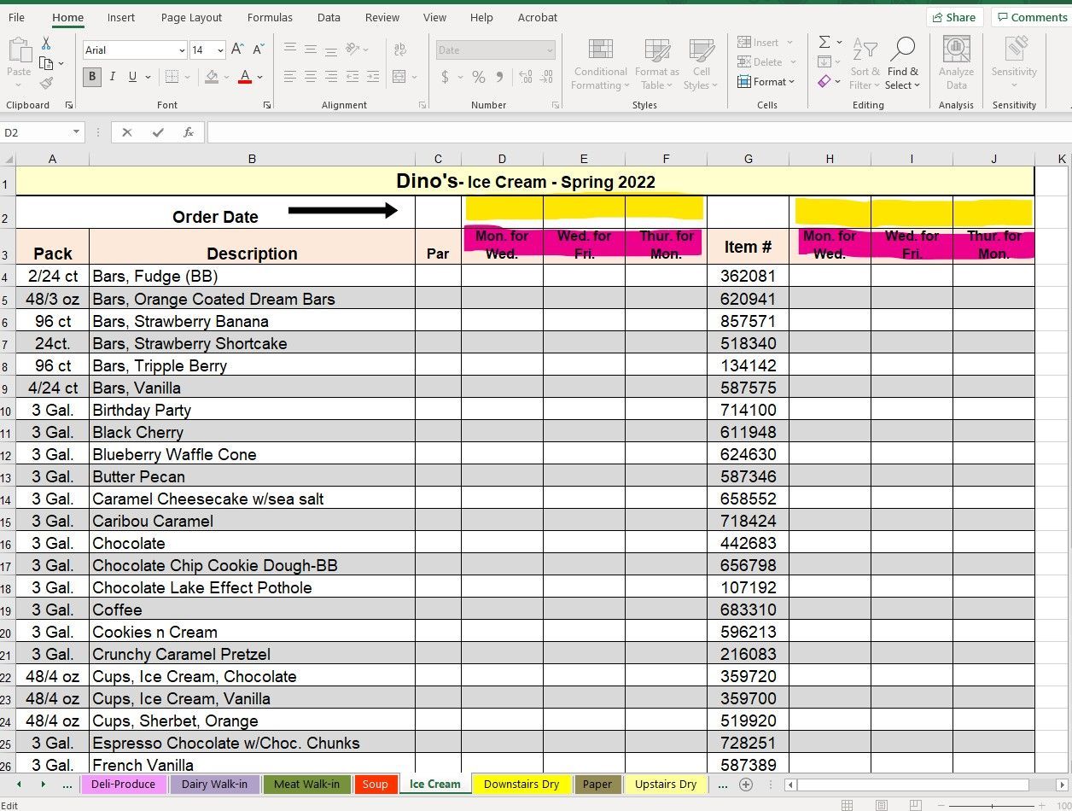Apply the red font color swatch
Screen dimensions: 1072x811
[245, 78]
